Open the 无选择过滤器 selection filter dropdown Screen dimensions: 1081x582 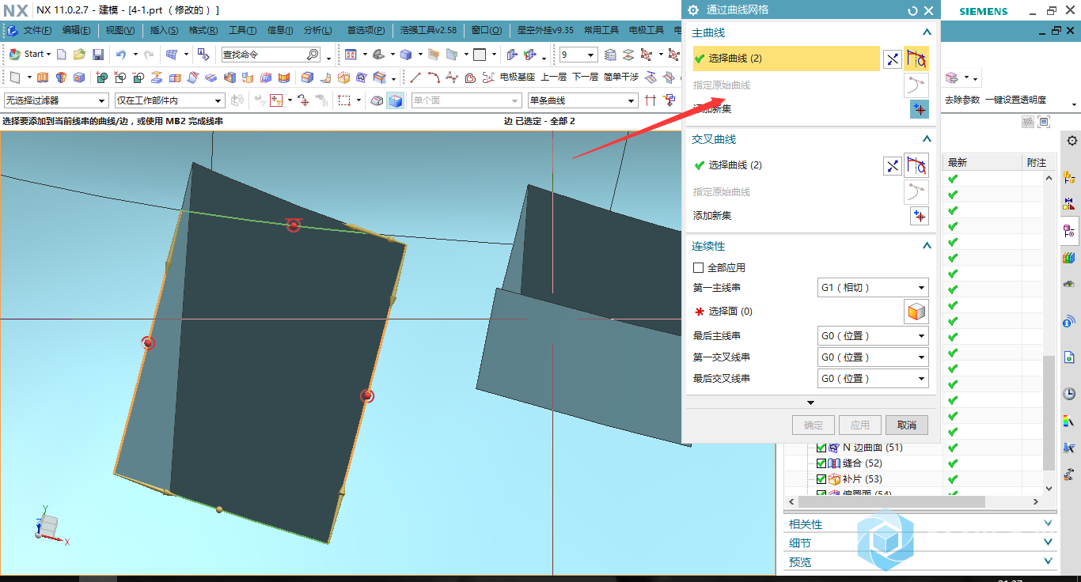pos(55,100)
